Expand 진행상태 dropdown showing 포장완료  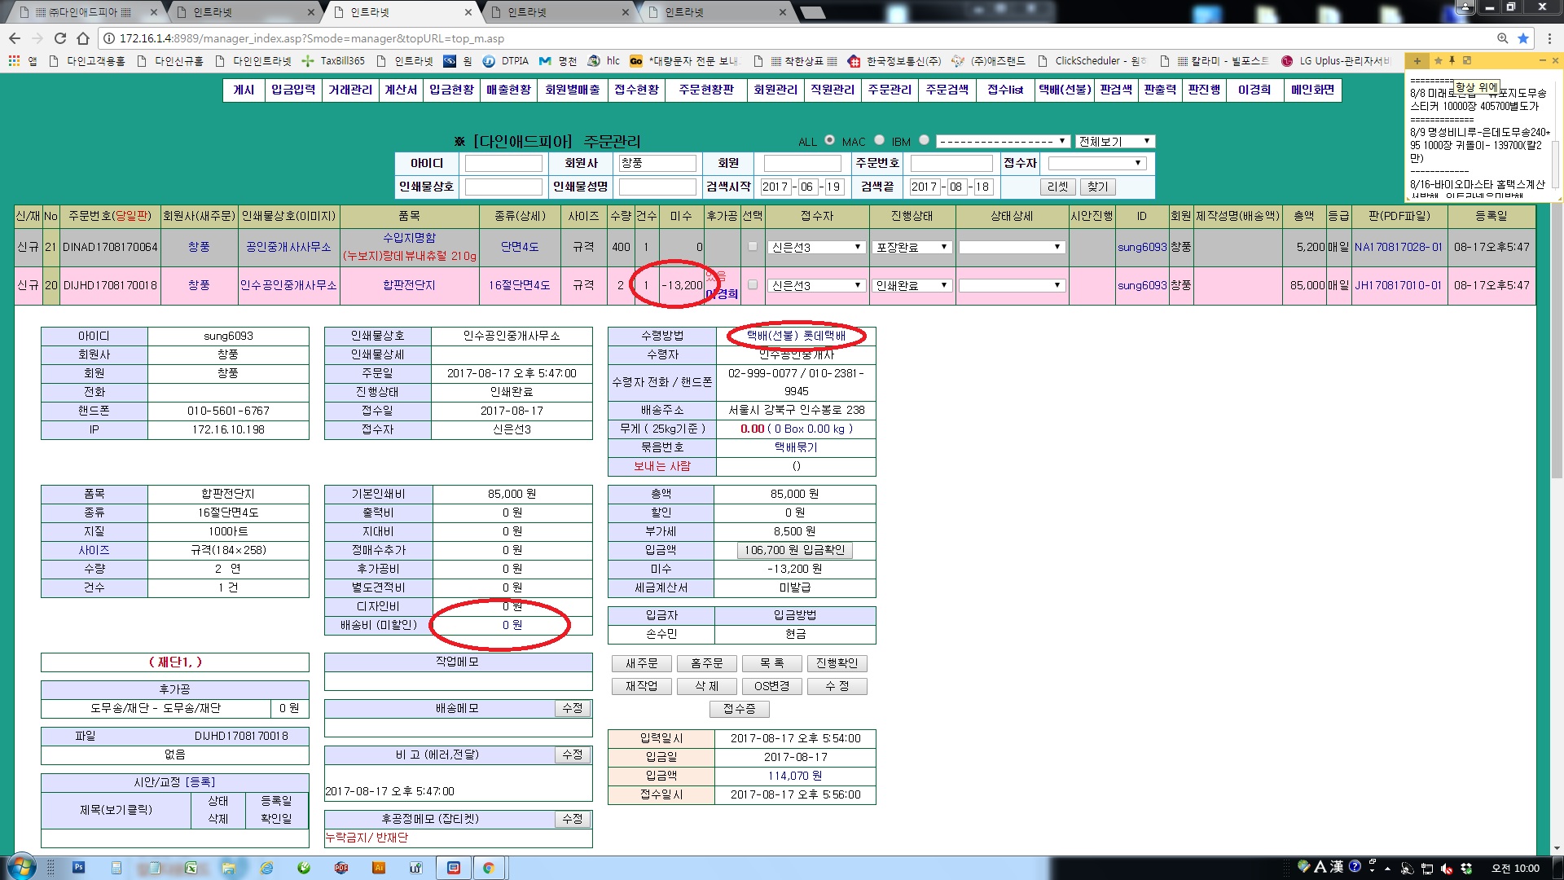point(912,247)
